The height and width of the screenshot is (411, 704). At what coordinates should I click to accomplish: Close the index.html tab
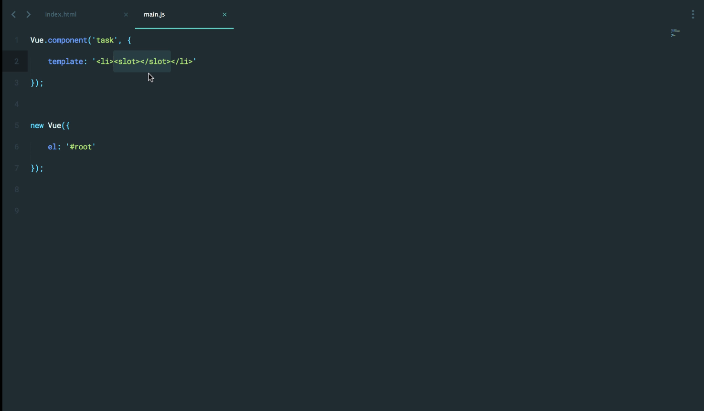coord(126,15)
